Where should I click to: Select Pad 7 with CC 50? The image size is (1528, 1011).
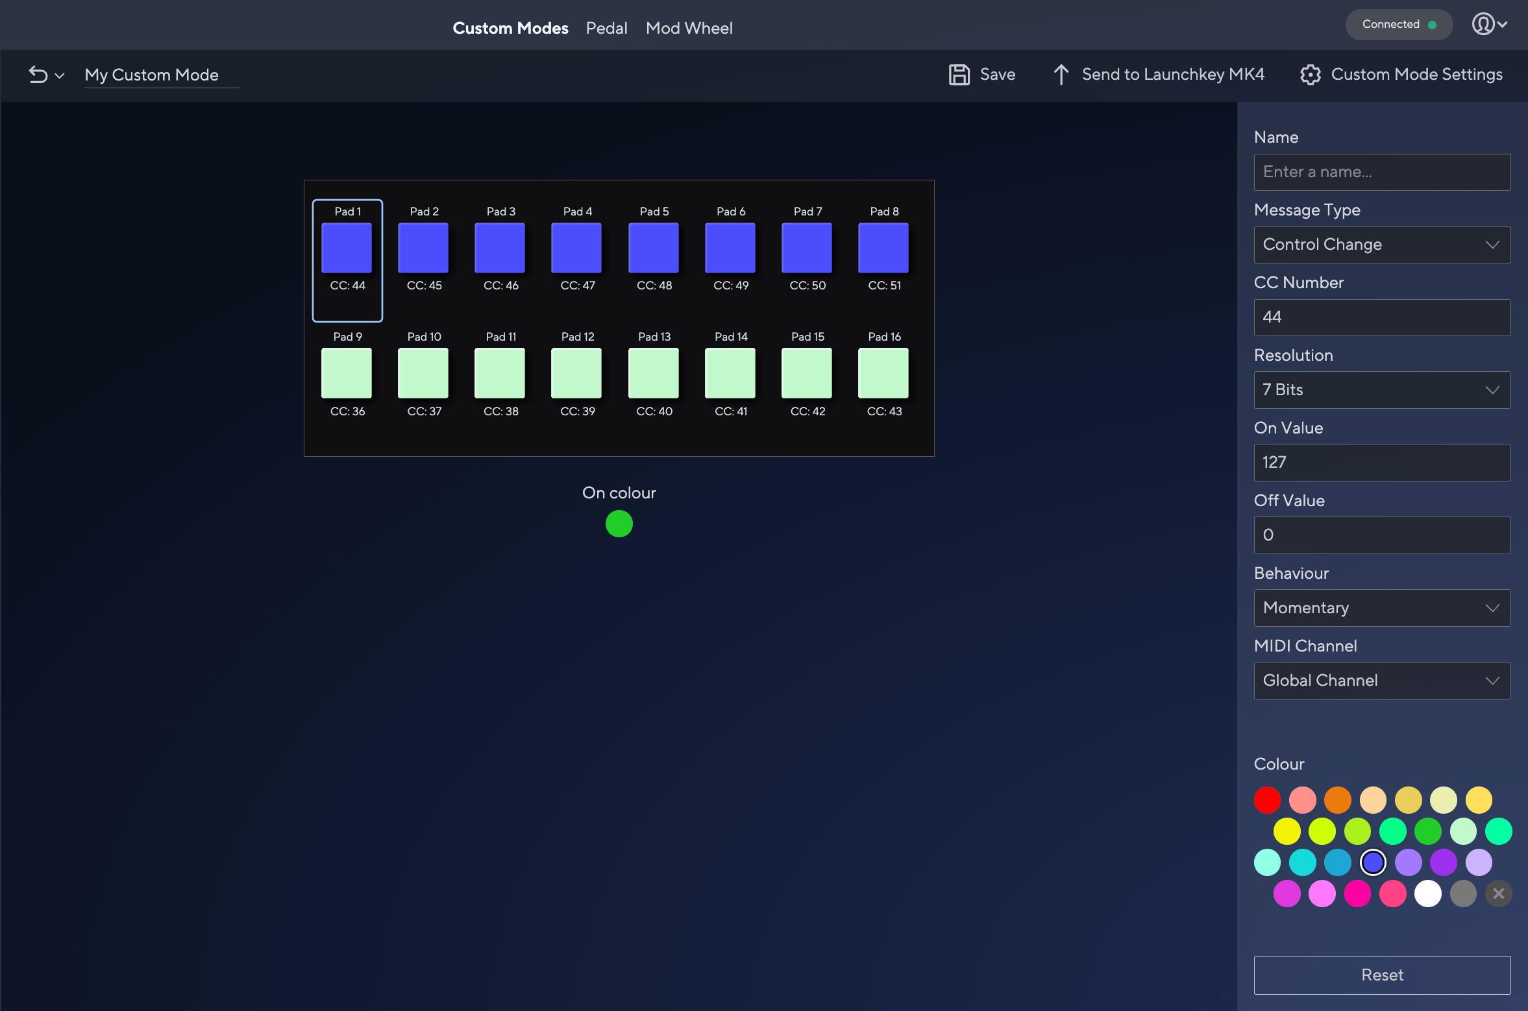(807, 249)
